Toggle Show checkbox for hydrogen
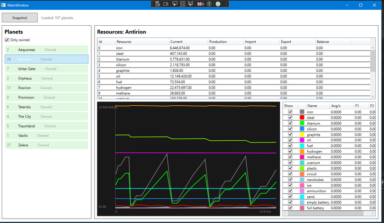 (x=290, y=151)
